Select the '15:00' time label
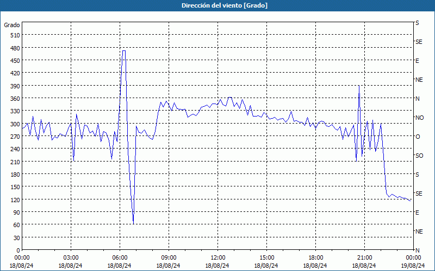Viewport: 435px width, 271px height. pos(266,258)
